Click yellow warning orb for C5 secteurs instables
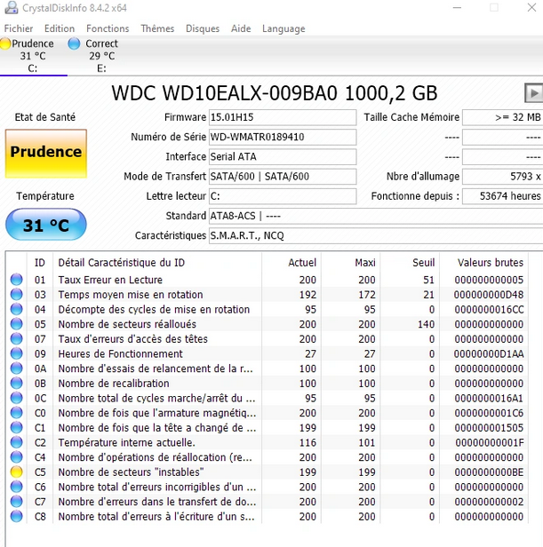The height and width of the screenshot is (547, 543). (16, 472)
